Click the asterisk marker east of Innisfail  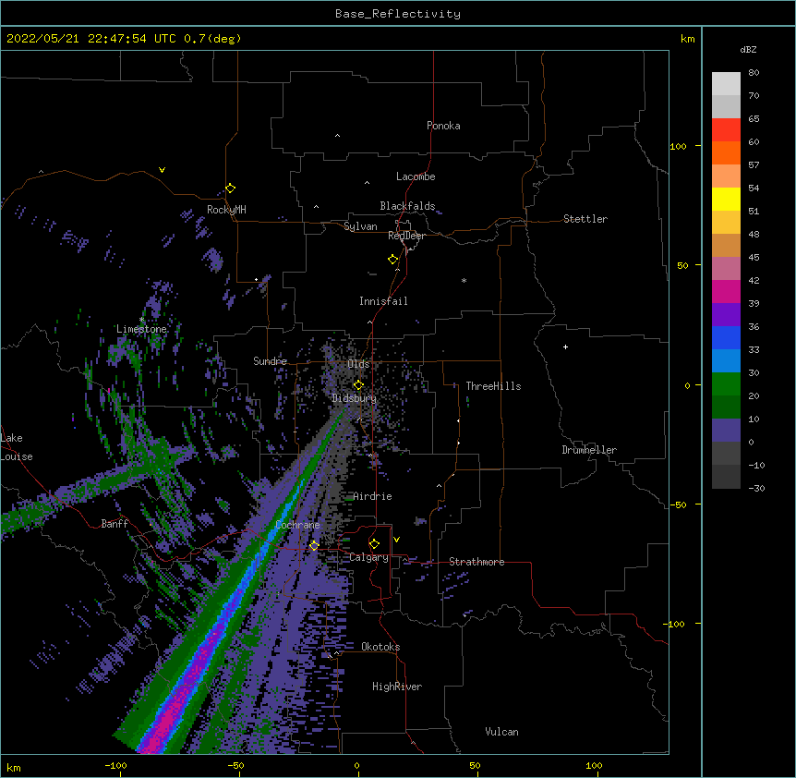464,281
